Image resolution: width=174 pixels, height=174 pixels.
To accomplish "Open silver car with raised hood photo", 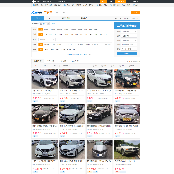I will (x=100, y=149).
